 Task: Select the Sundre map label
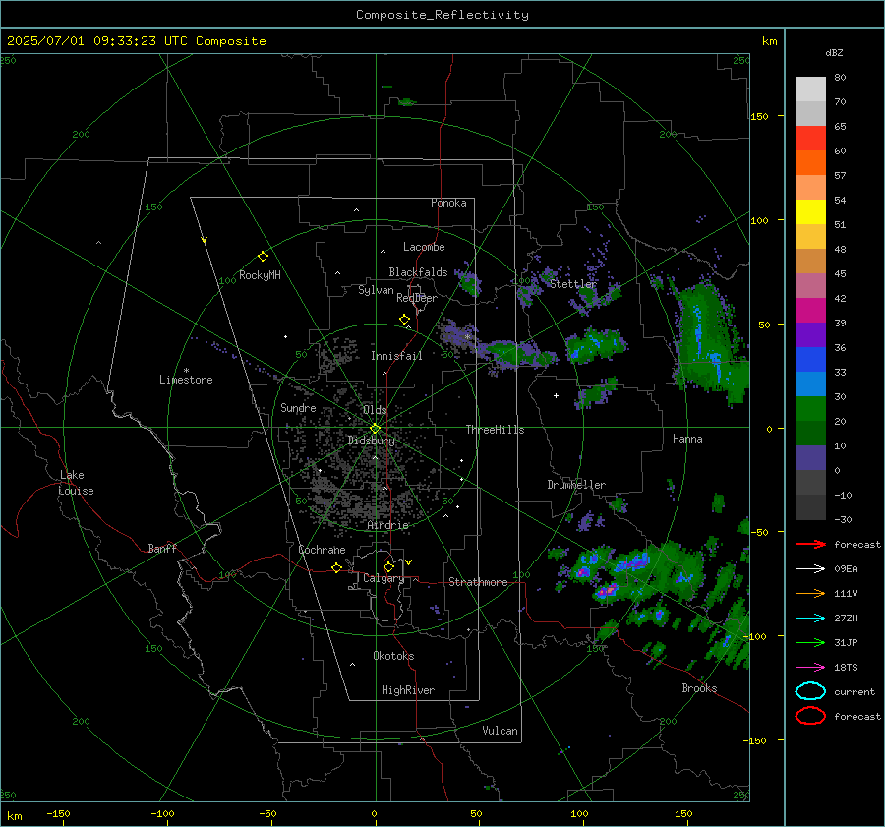coord(298,408)
